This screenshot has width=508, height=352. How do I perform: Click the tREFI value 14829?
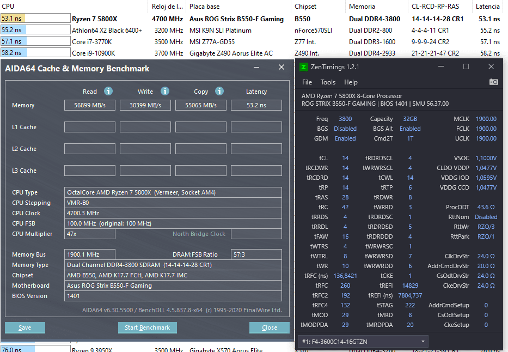410,286
